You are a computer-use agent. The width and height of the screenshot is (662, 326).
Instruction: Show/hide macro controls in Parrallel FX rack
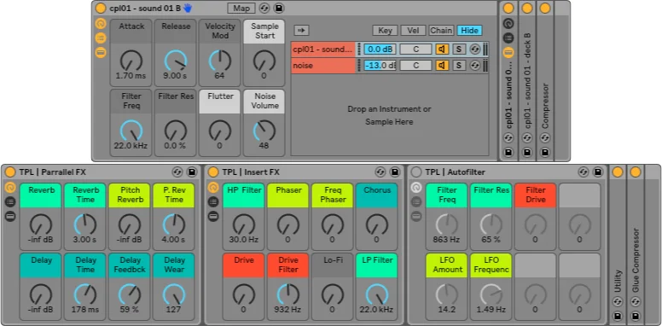tap(10, 187)
